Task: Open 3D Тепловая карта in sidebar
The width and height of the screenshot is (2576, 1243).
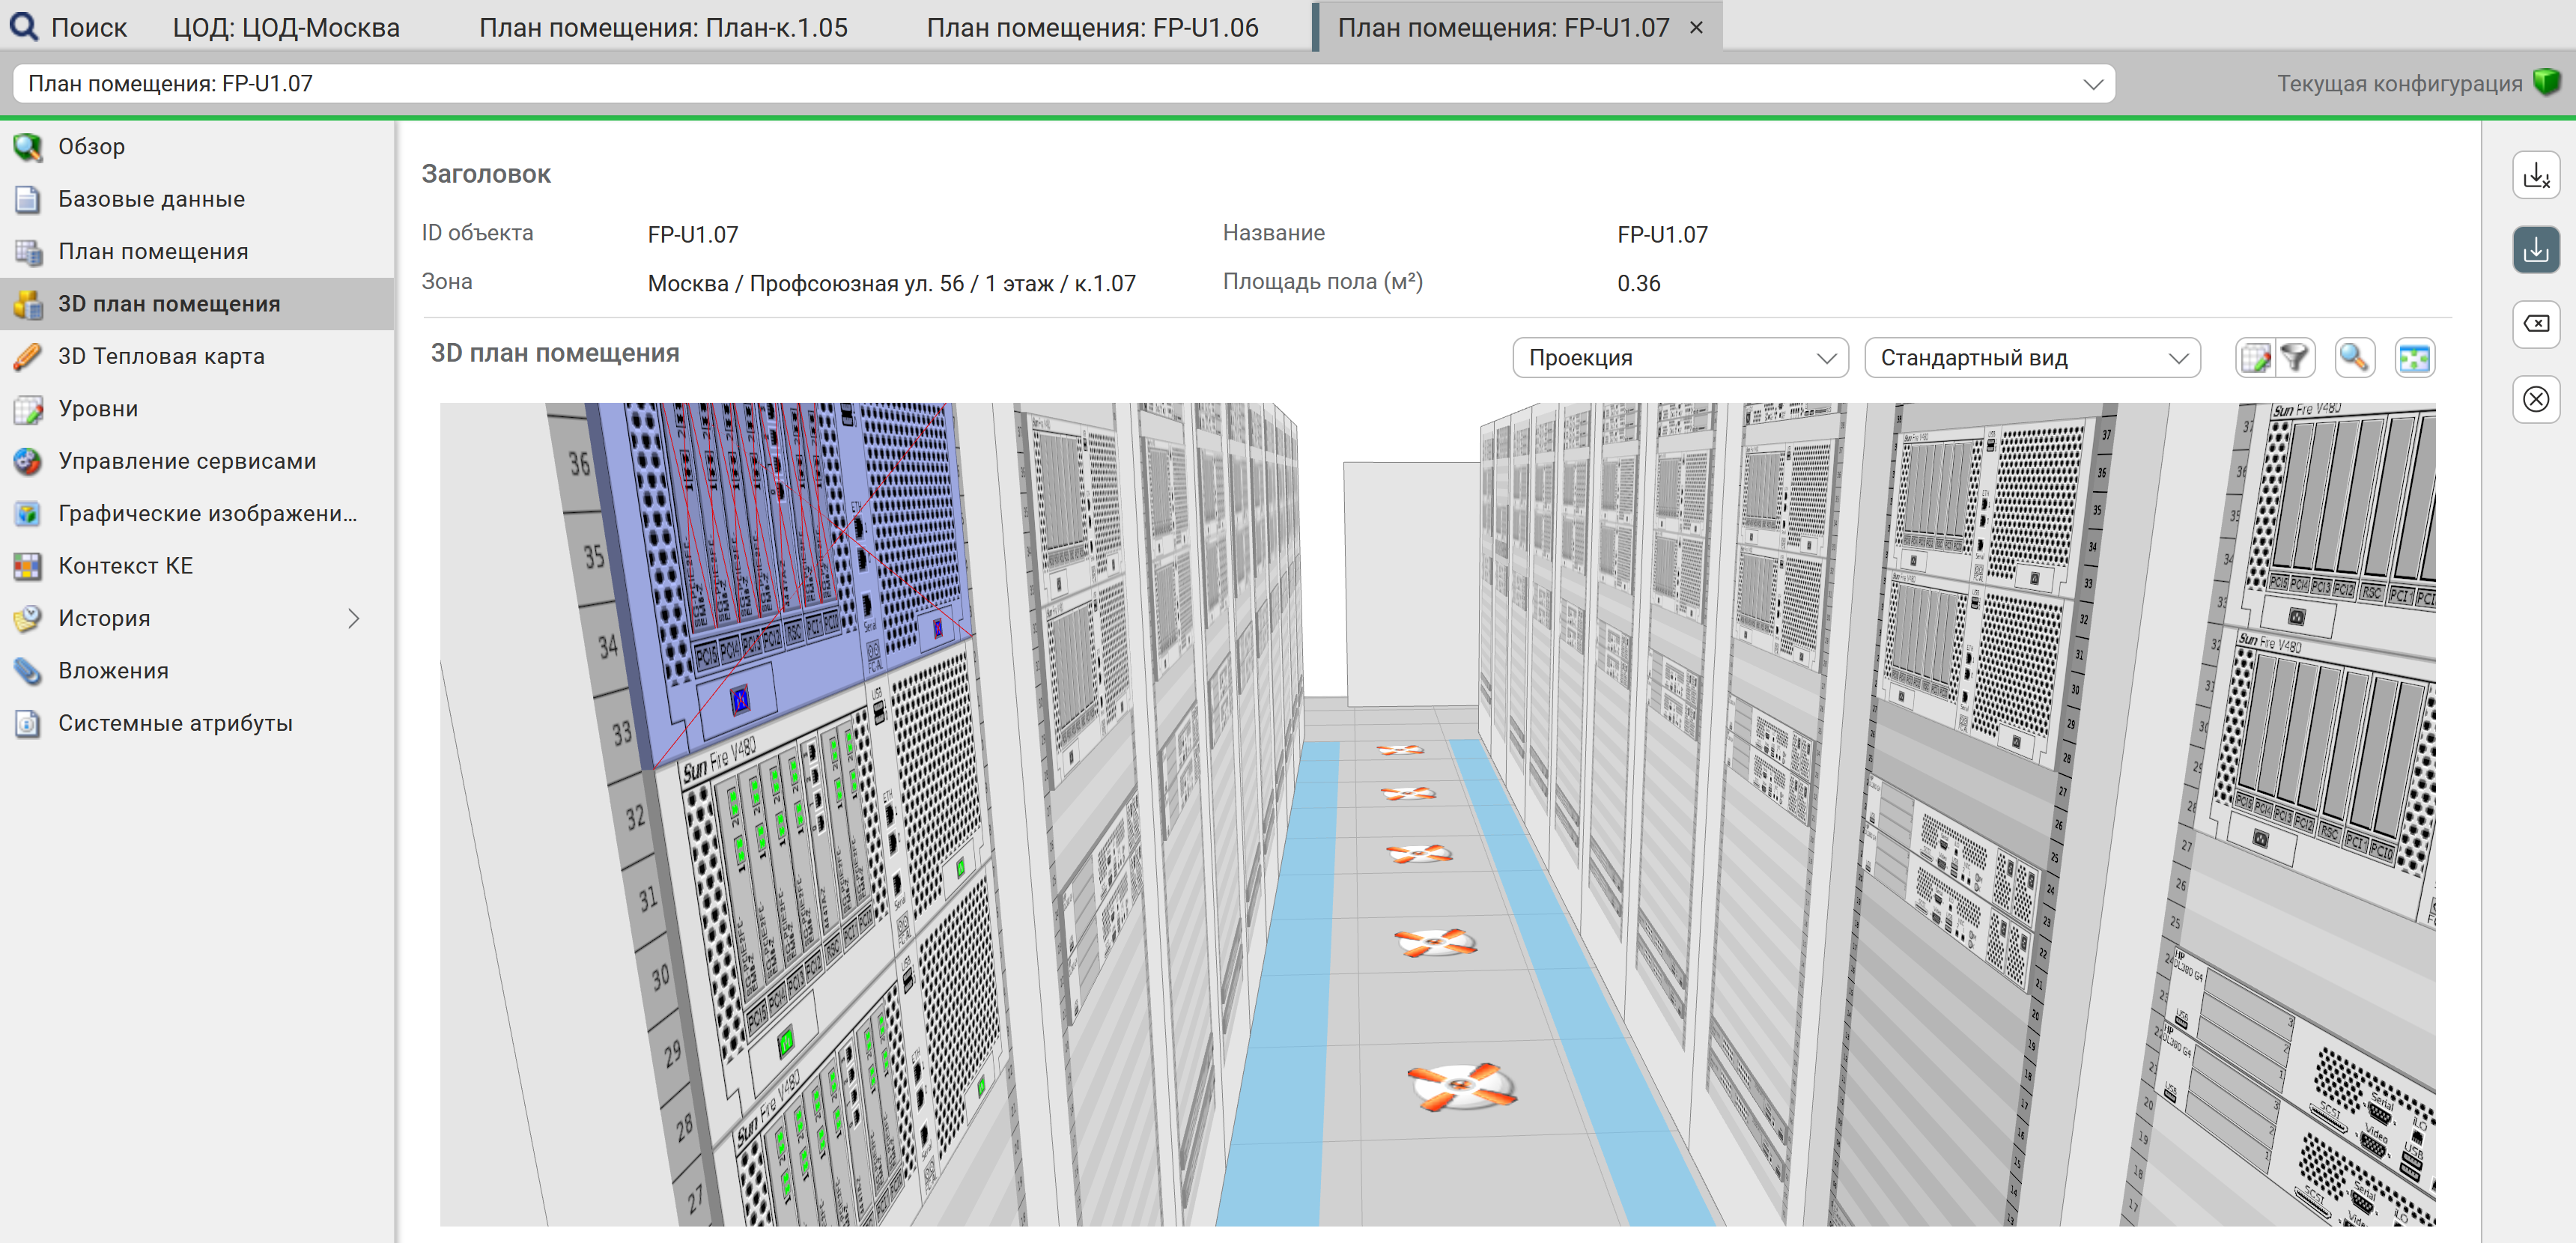Action: (x=161, y=356)
